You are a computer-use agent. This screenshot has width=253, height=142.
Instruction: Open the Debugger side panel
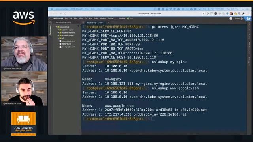(249, 61)
